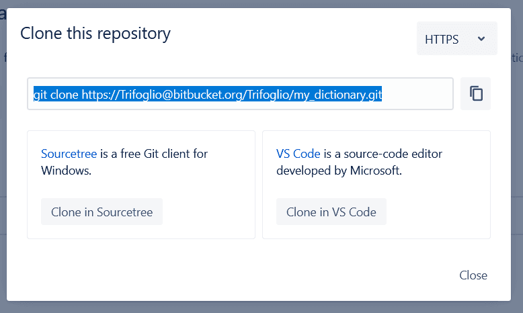Click the 'Trifoglio@' username in the URL
This screenshot has width=523, height=313.
tap(148, 95)
